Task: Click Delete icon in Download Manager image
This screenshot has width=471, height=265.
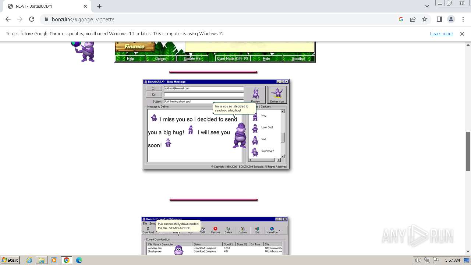Action: pyautogui.click(x=228, y=230)
